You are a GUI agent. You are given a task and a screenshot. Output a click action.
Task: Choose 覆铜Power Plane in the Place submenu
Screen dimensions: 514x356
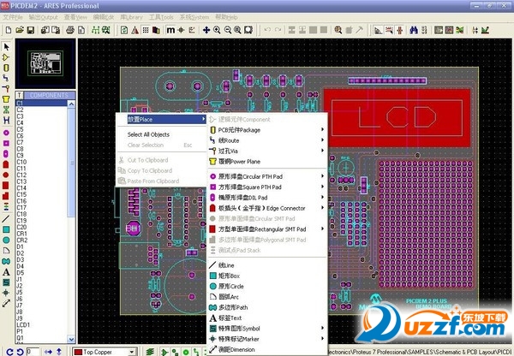(267, 162)
